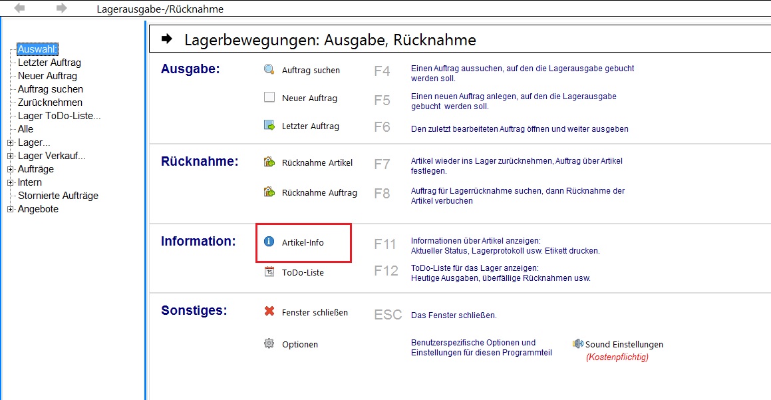Image resolution: width=771 pixels, height=400 pixels.
Task: Select the Angebote tree label
Action: [x=38, y=209]
